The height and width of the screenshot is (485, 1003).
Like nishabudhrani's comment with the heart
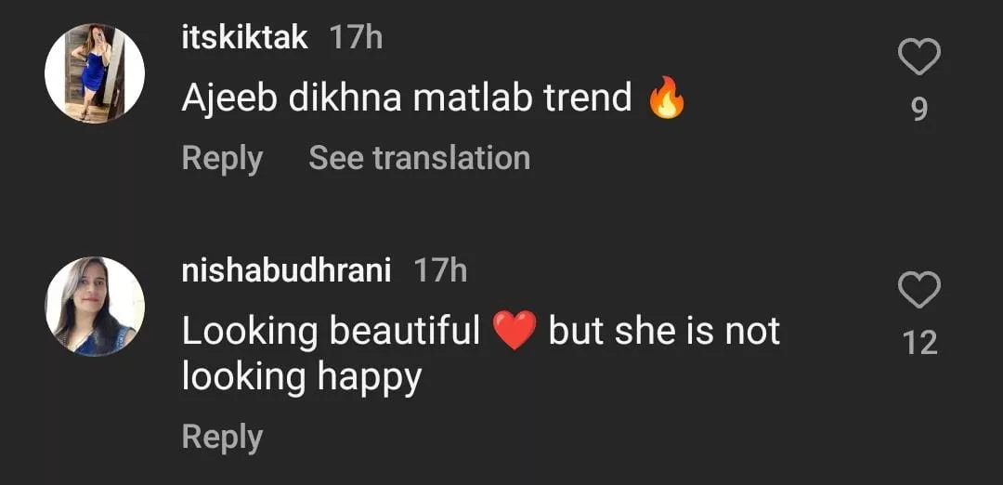tap(919, 292)
